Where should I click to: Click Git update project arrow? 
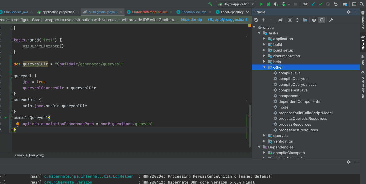(x=313, y=4)
